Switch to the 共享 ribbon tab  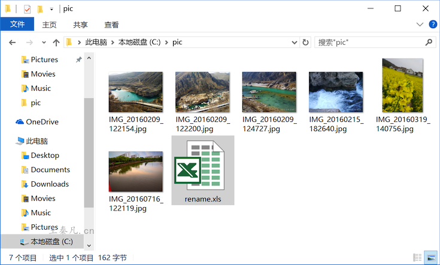(80, 25)
